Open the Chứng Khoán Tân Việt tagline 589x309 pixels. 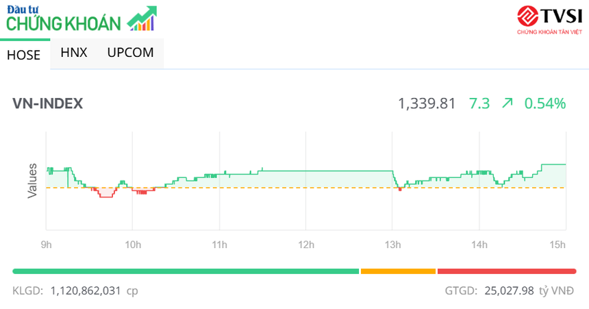pyautogui.click(x=549, y=32)
